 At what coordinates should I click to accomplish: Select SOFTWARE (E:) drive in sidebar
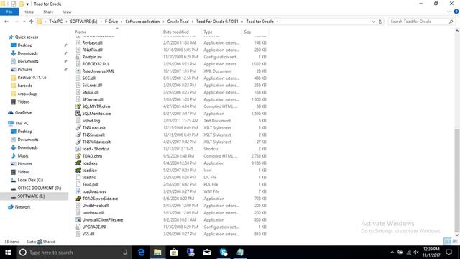[x=31, y=196]
